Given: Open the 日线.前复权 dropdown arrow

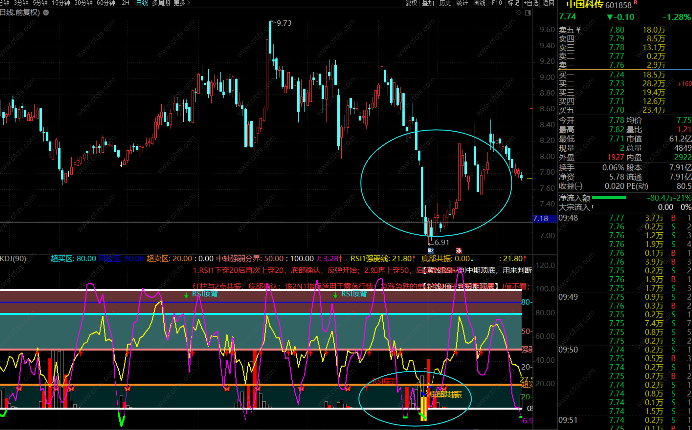Looking at the screenshot, I should coord(46,13).
